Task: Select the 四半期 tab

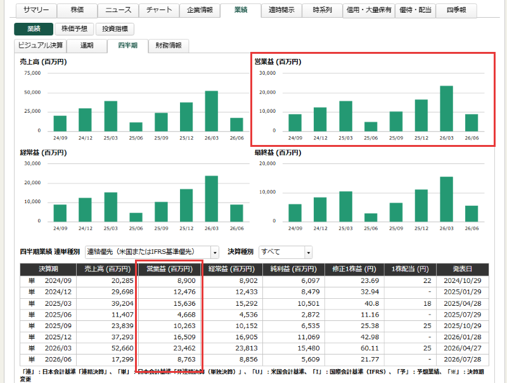Action: pyautogui.click(x=127, y=46)
